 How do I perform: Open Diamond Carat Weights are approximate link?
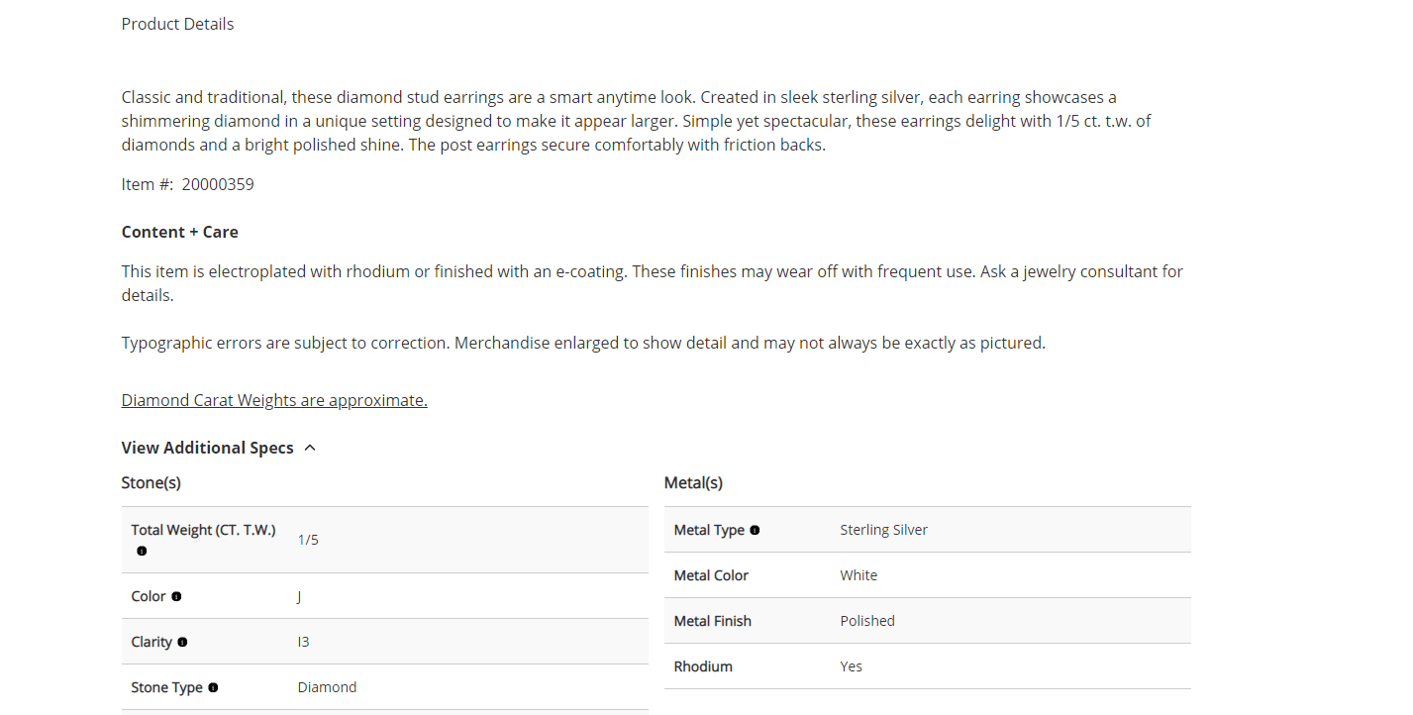pos(274,400)
